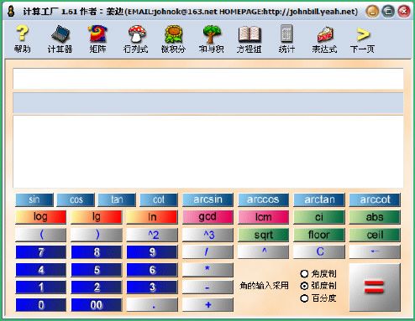Click the green ci button
The image size is (415, 321).
coord(319,217)
